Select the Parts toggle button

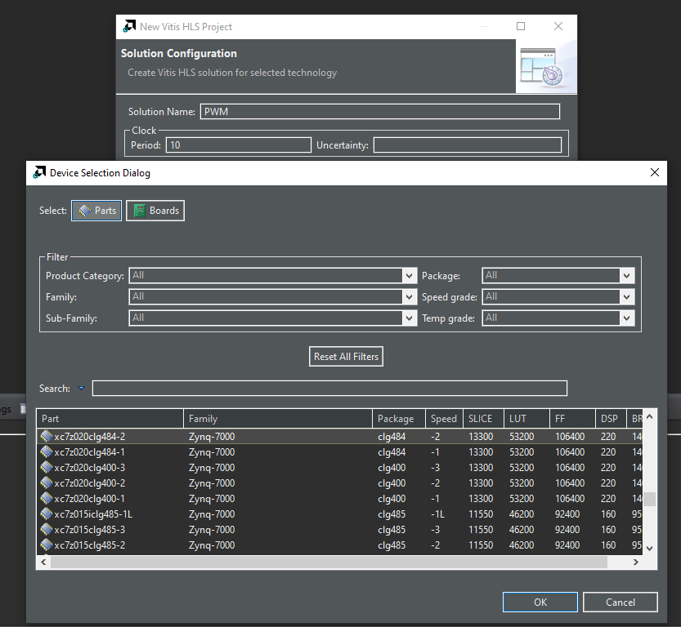96,211
